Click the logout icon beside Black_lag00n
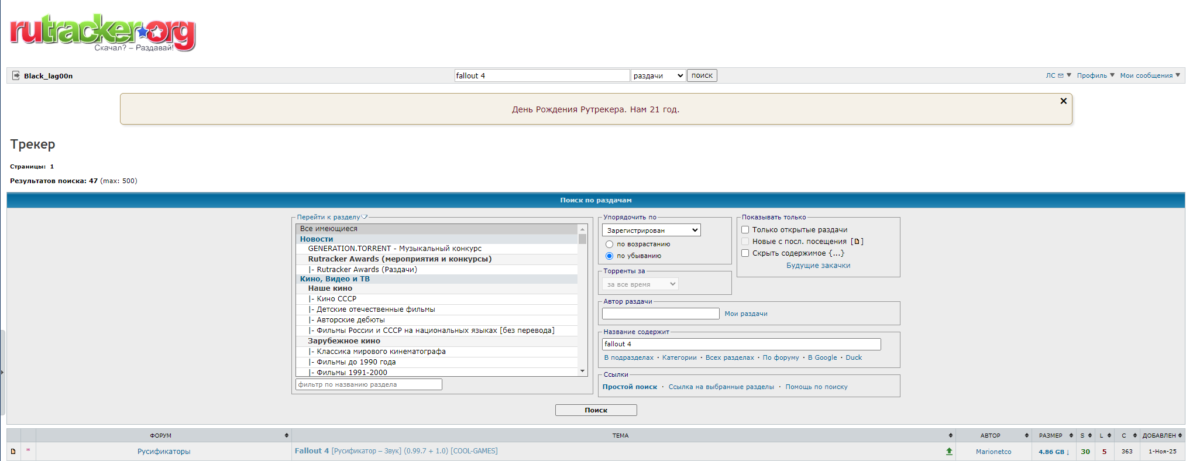Image resolution: width=1186 pixels, height=461 pixels. click(16, 75)
